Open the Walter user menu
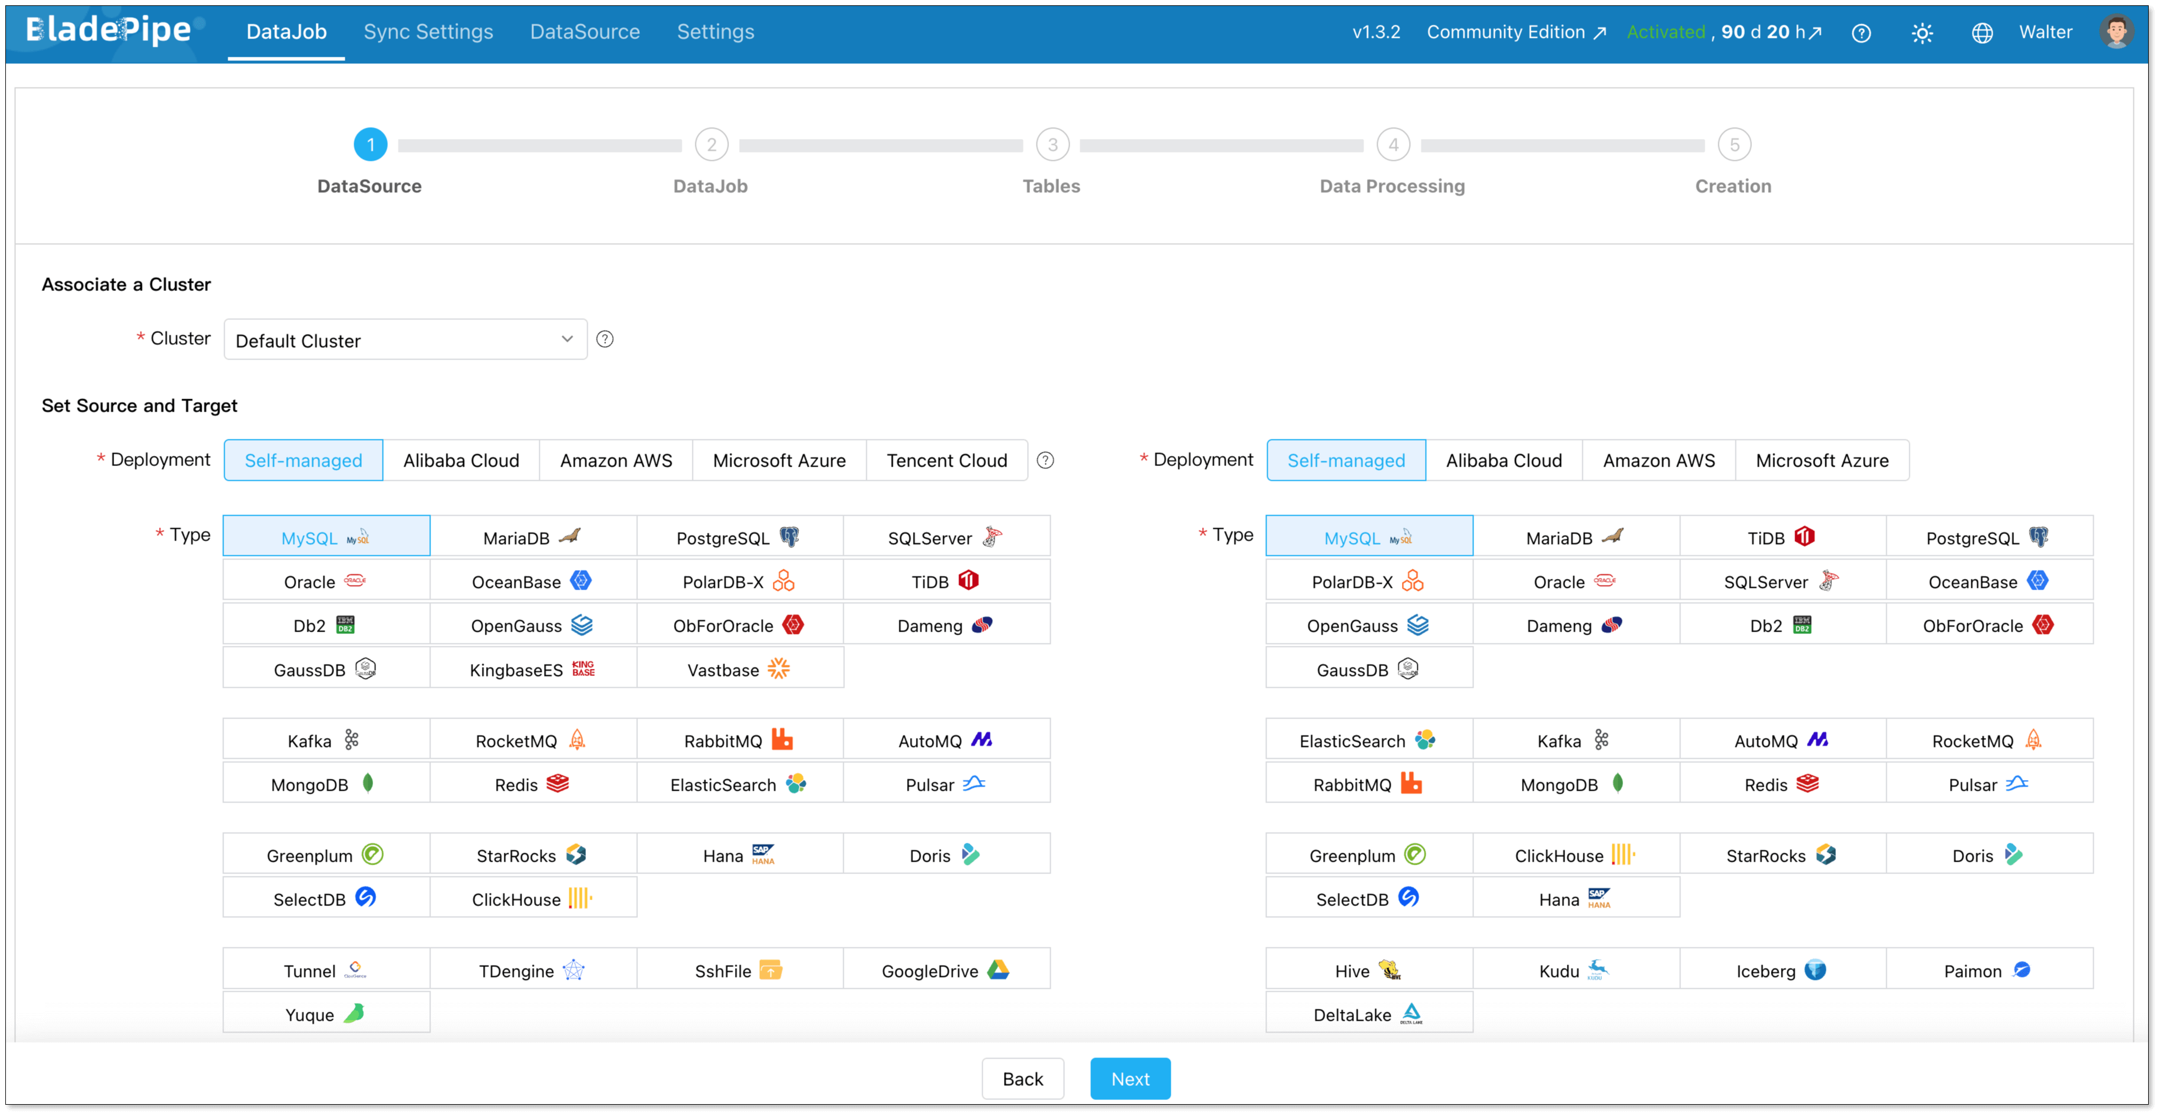The height and width of the screenshot is (1113, 2157). [2045, 32]
